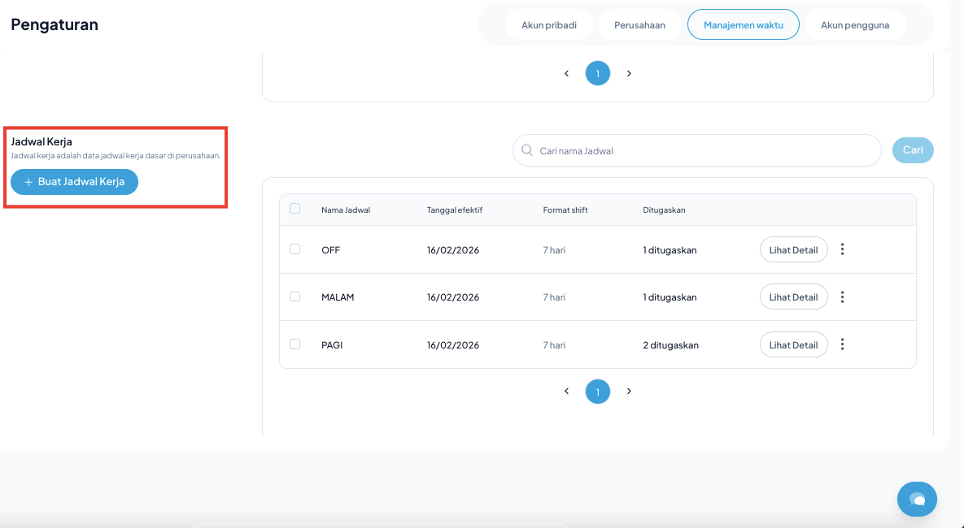Switch to the Akun pribadi tab

click(x=549, y=24)
